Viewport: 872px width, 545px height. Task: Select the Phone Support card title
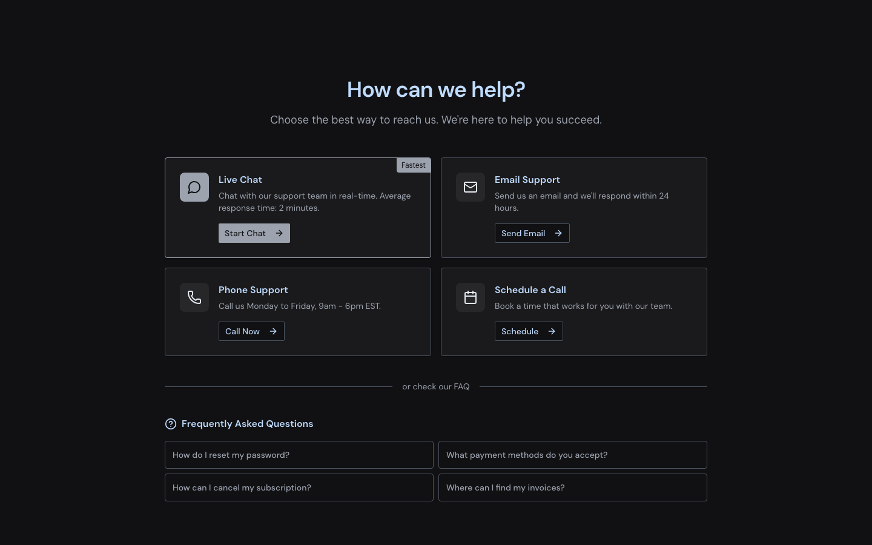253,290
